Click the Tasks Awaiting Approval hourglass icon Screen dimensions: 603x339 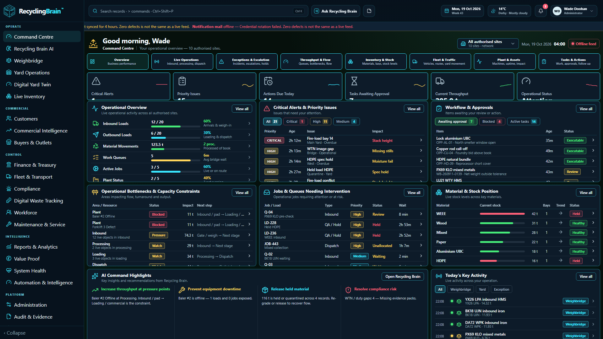[x=354, y=81]
